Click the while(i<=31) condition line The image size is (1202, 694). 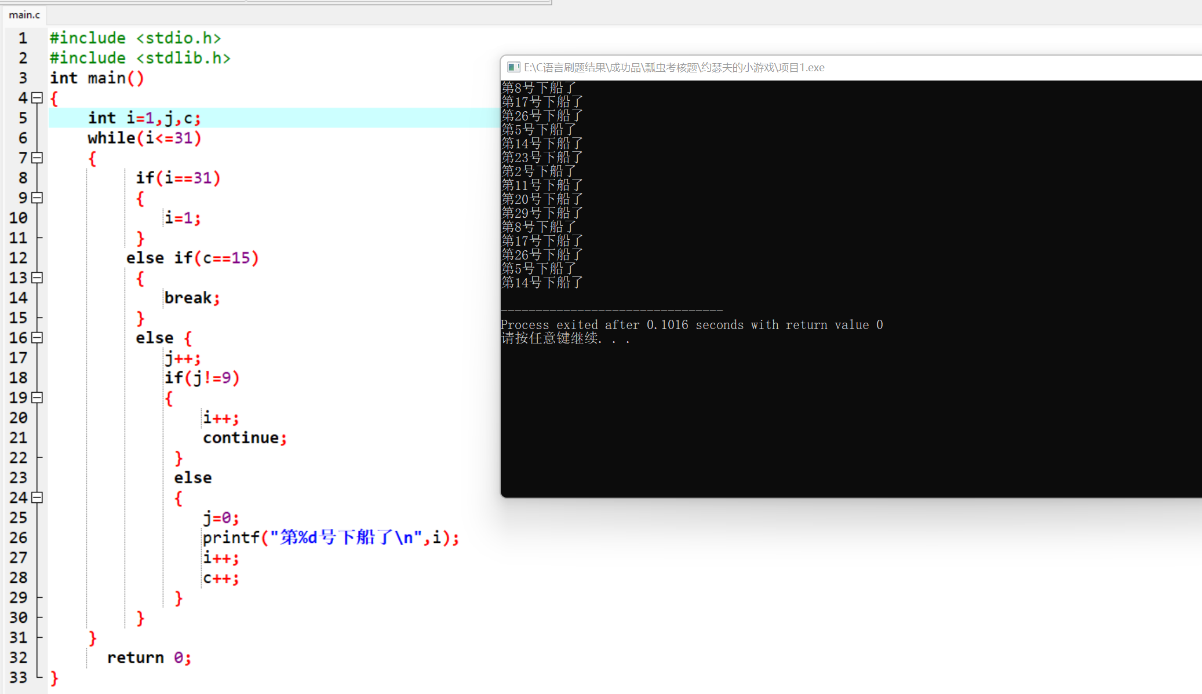pyautogui.click(x=144, y=137)
